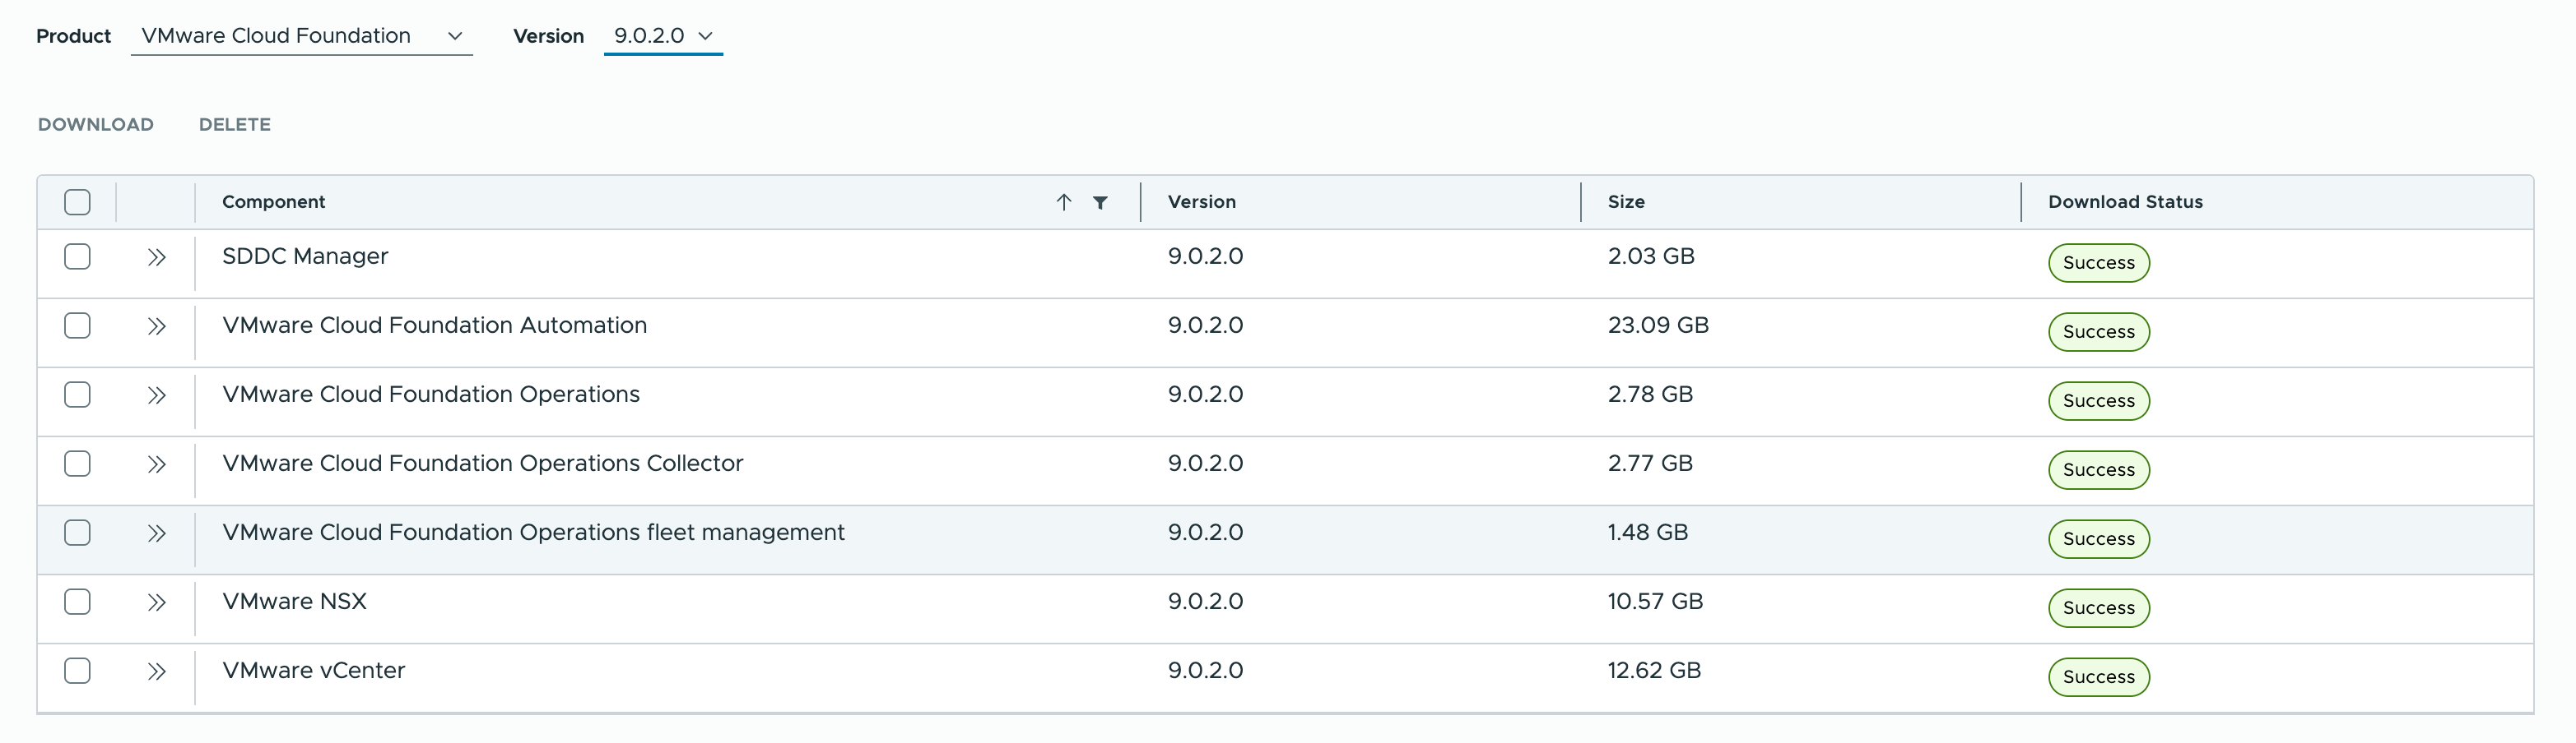The height and width of the screenshot is (743, 2576).
Task: Click Success badge for VMware Cloud Foundation Operations
Action: (x=2098, y=401)
